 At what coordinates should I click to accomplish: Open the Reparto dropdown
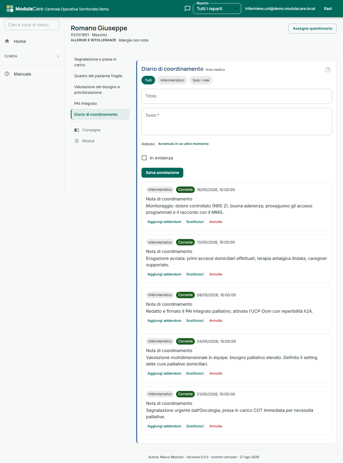tap(217, 9)
